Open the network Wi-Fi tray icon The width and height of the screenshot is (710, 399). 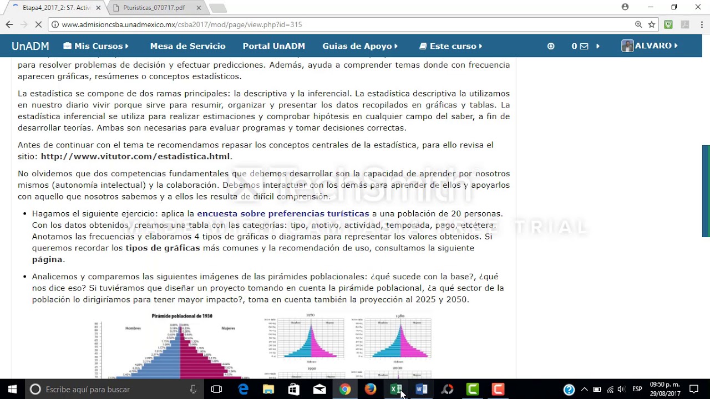coord(610,389)
